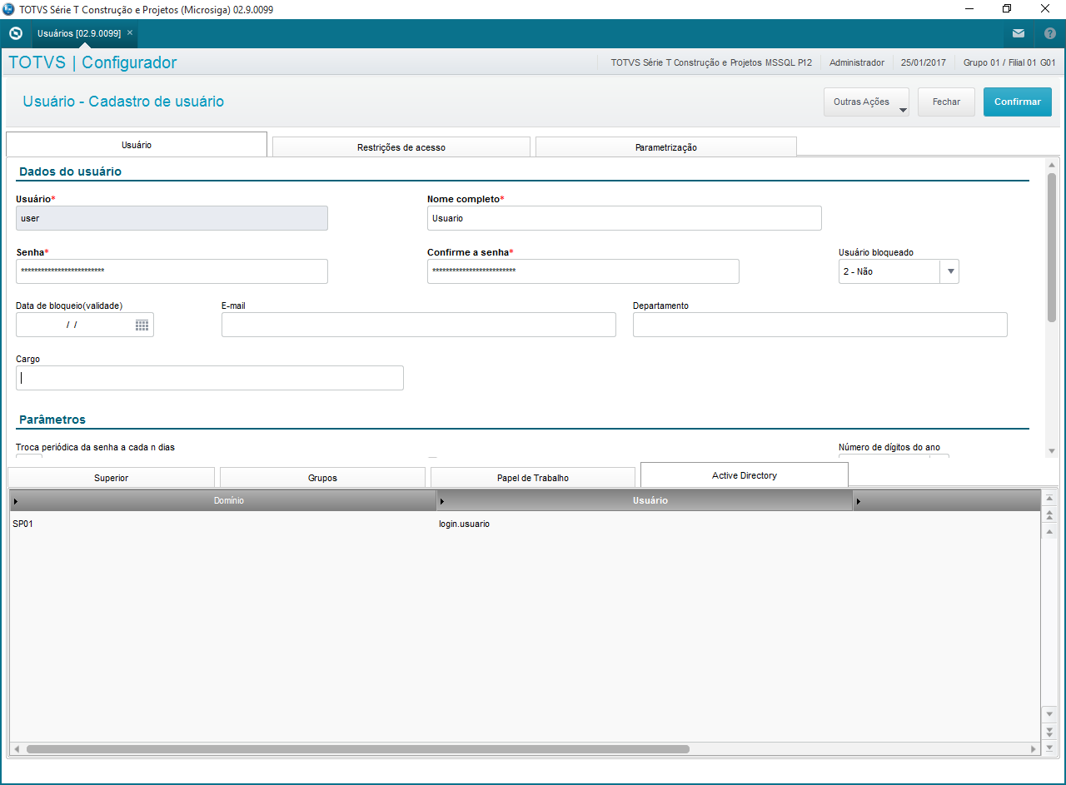Click into the Departamento field
Image resolution: width=1066 pixels, height=785 pixels.
point(820,325)
